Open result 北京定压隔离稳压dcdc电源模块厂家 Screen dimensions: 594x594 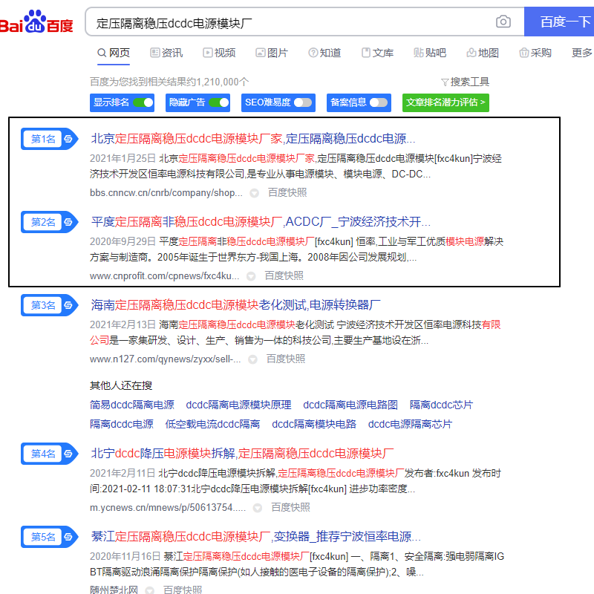tap(253, 139)
